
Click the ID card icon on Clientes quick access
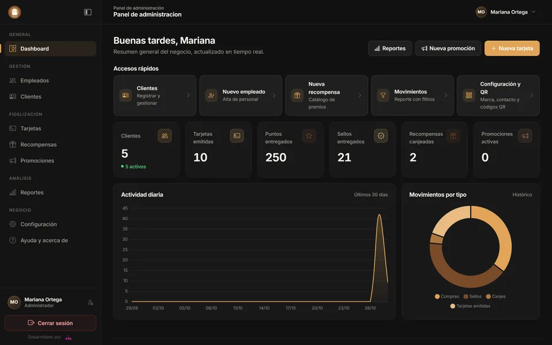(x=125, y=95)
